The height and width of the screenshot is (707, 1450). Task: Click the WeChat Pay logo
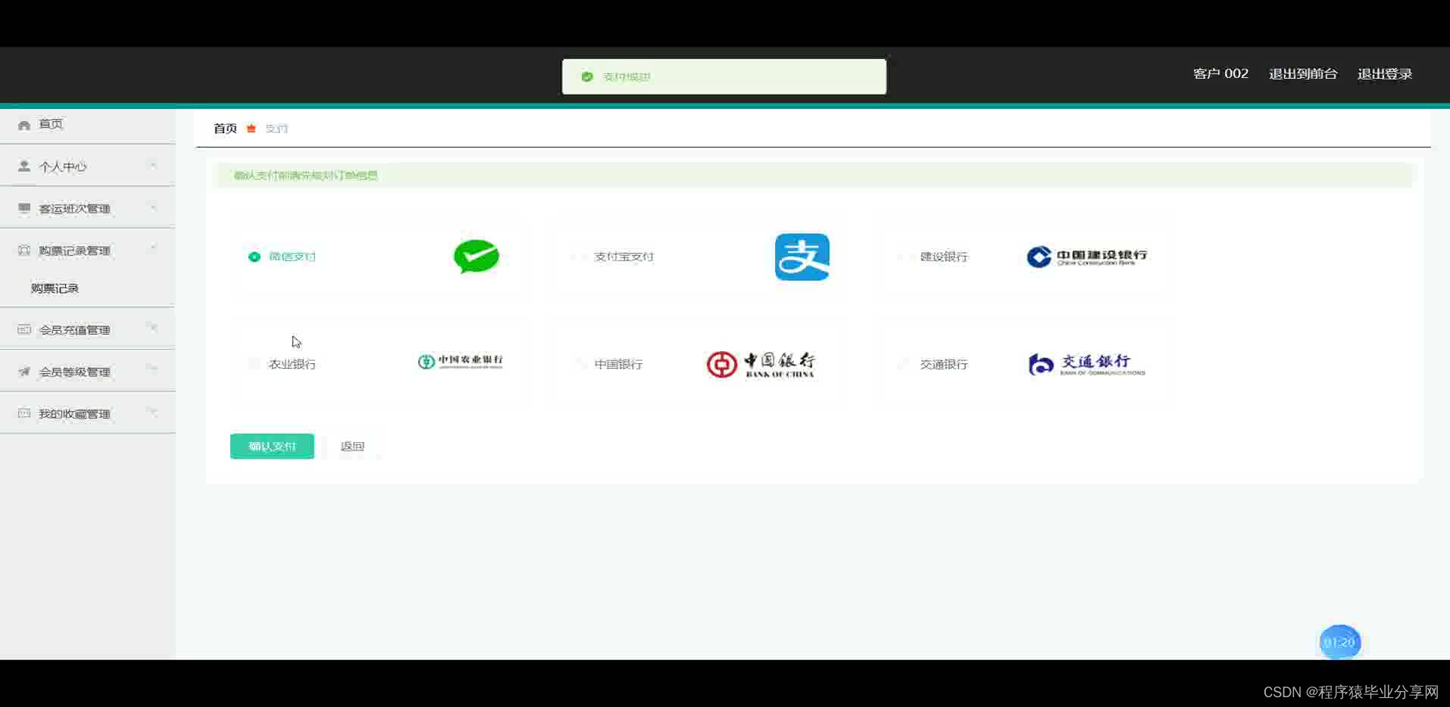(x=477, y=257)
